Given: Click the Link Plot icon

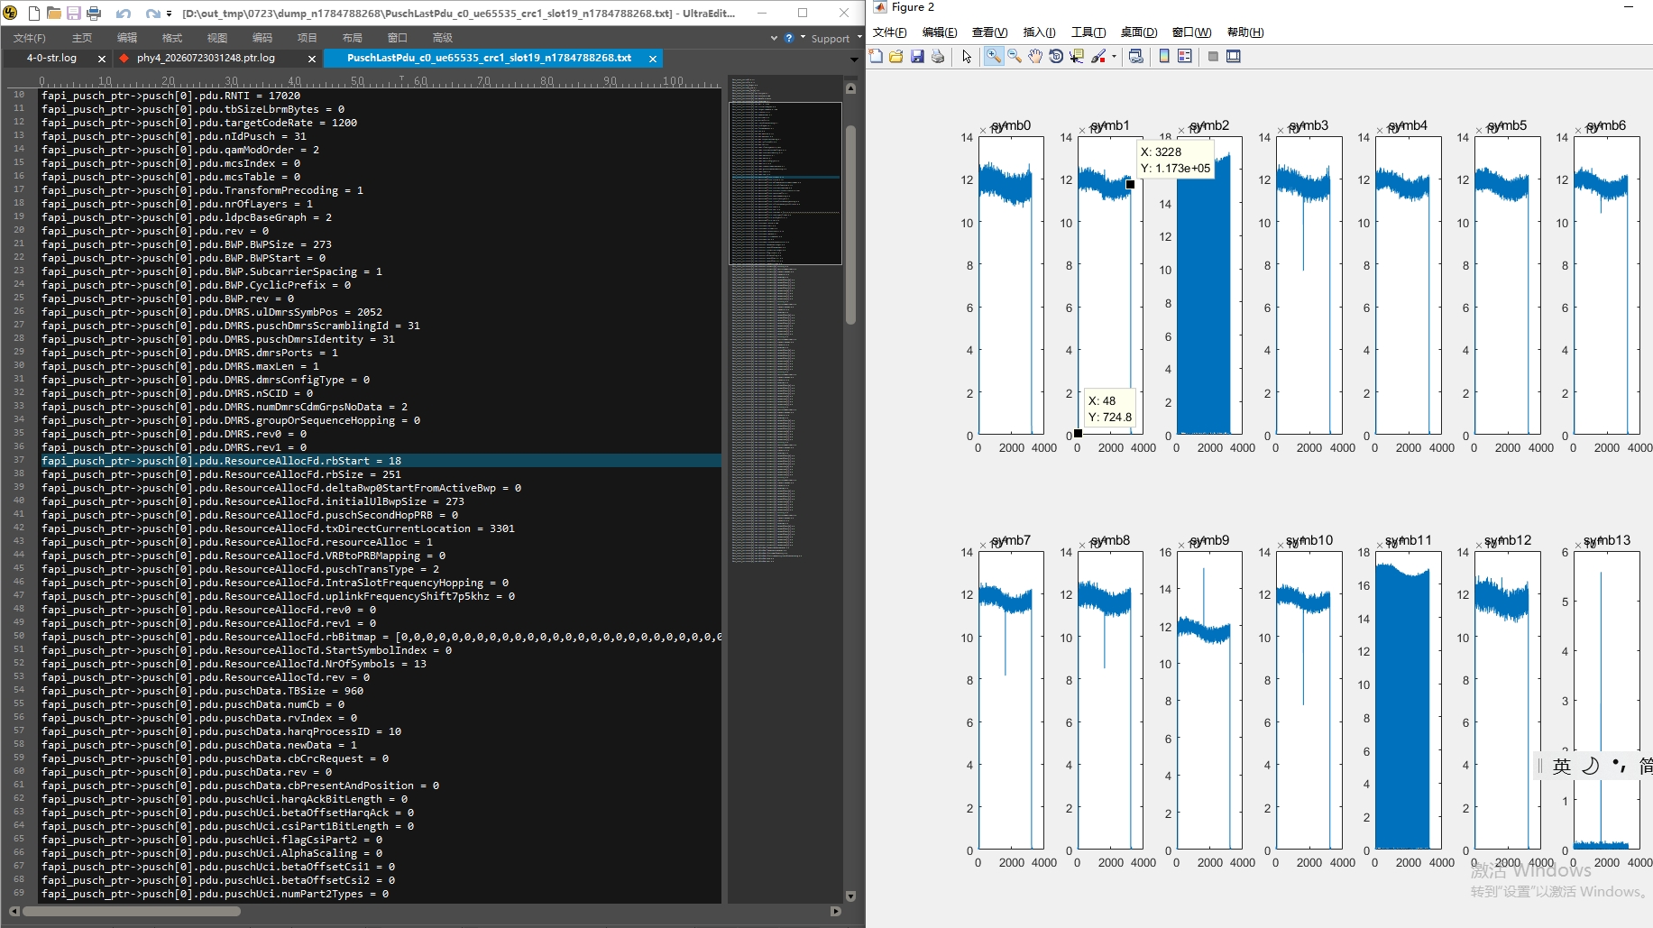Looking at the screenshot, I should coord(1136,57).
